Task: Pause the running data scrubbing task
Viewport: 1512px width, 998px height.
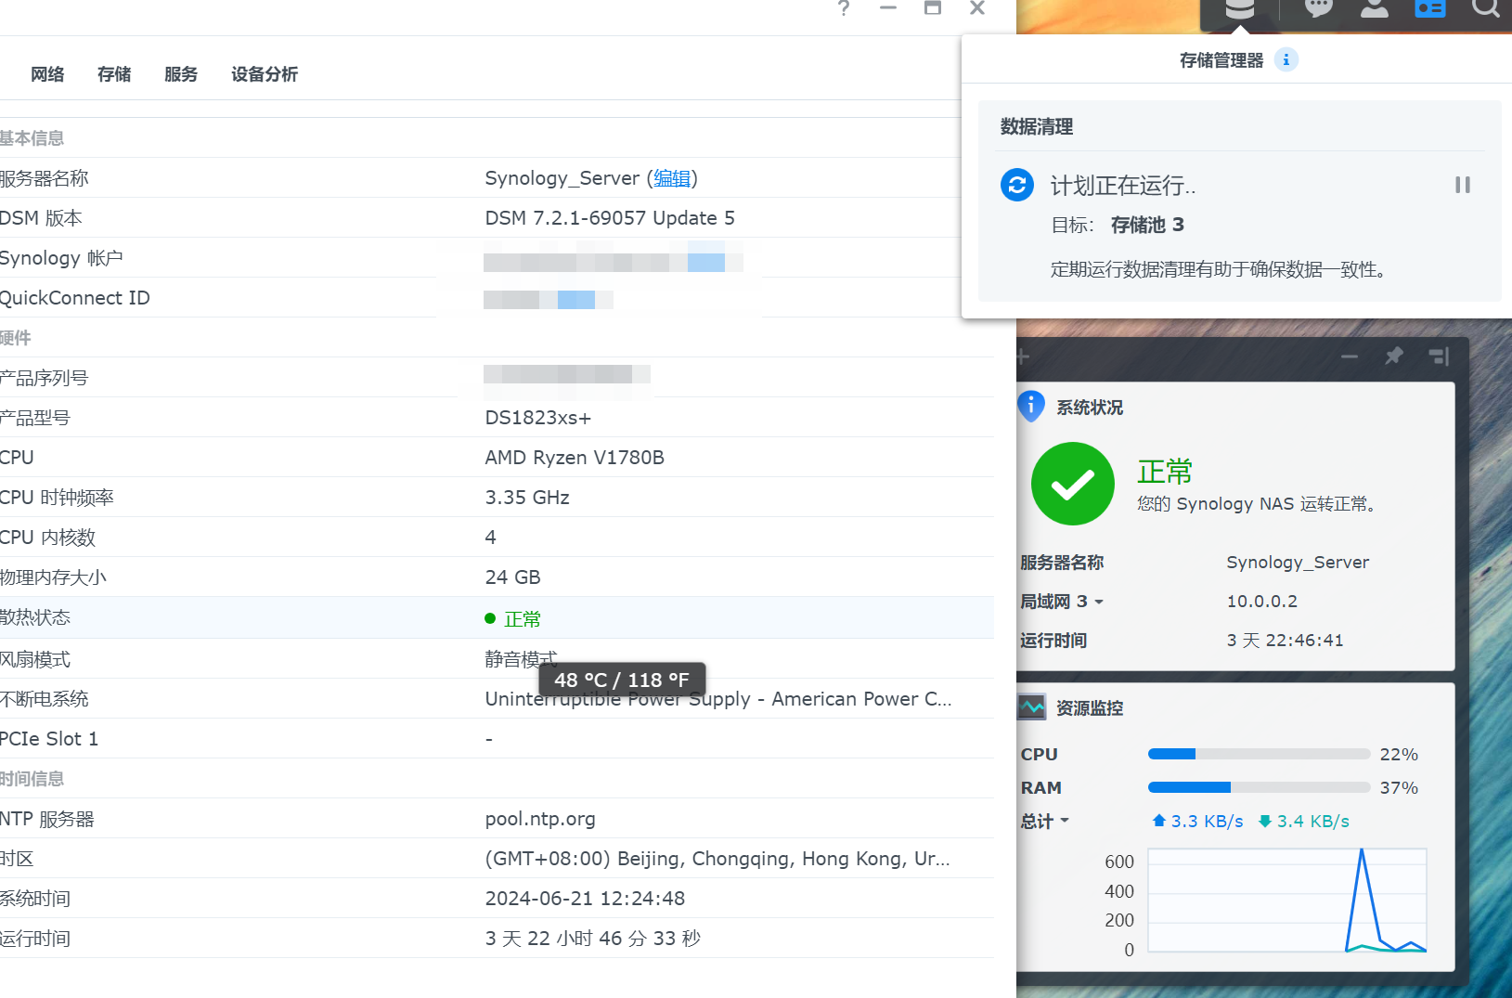Action: click(1463, 185)
